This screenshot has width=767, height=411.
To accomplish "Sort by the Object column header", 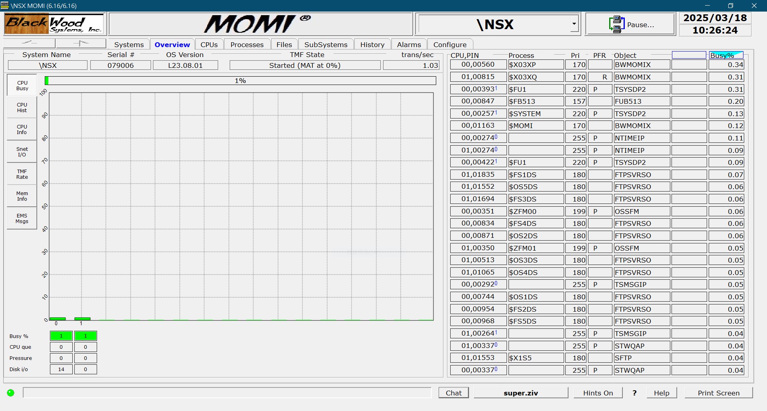I will tap(625, 55).
